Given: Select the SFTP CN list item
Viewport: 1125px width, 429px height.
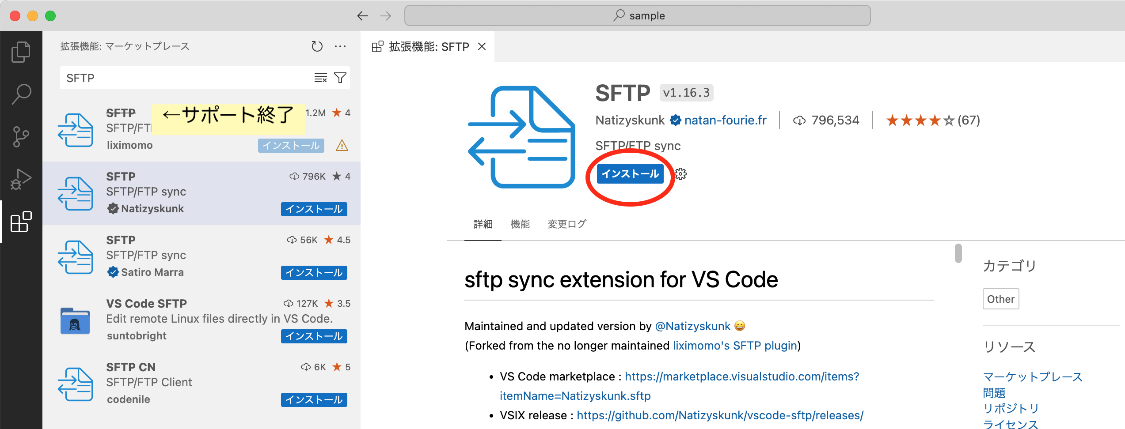Looking at the screenshot, I should point(201,384).
